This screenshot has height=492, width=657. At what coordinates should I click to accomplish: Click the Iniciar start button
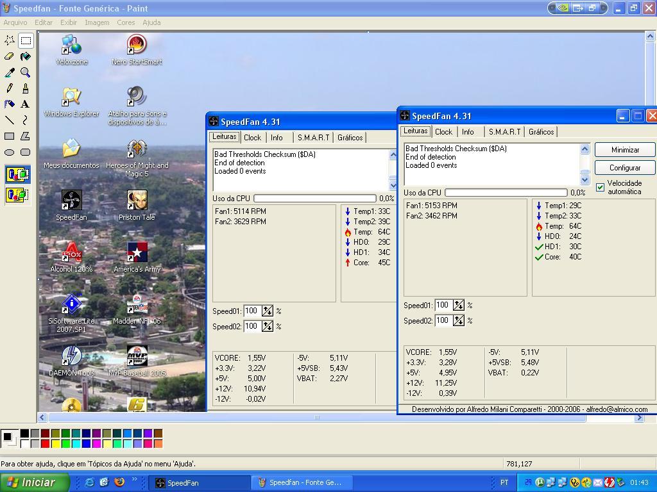pyautogui.click(x=35, y=482)
